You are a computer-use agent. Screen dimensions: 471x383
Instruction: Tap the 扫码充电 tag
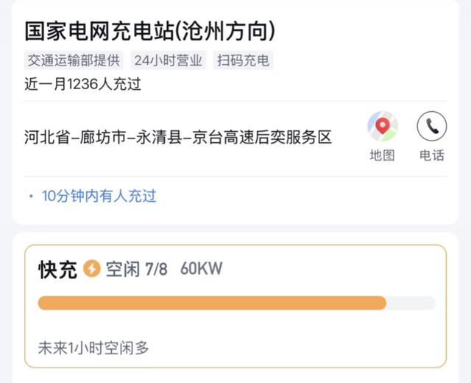coord(244,60)
